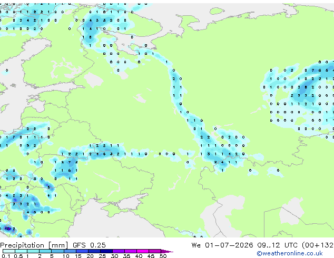The image size is (334, 258).
Task: Click the '09..12 UTC' time label
Action: pos(277,245)
